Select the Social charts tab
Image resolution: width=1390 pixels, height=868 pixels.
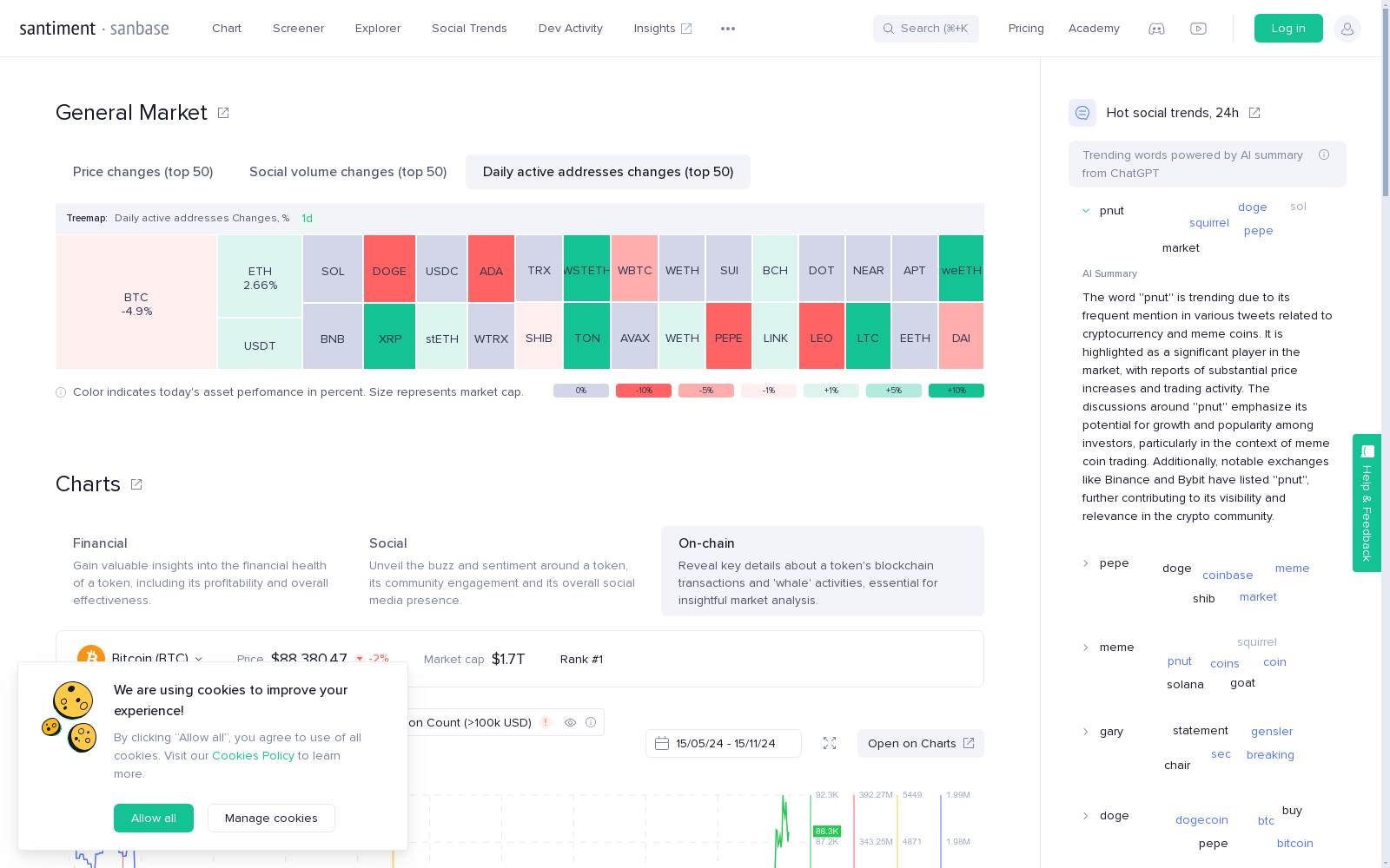pyautogui.click(x=506, y=571)
